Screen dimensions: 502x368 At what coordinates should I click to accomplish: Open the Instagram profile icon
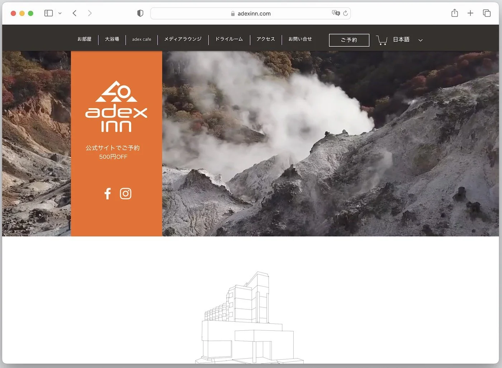point(126,194)
